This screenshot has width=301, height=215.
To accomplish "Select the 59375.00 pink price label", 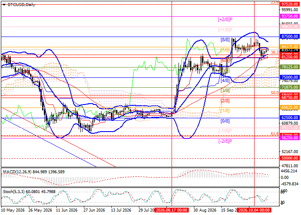I will pos(290,128).
